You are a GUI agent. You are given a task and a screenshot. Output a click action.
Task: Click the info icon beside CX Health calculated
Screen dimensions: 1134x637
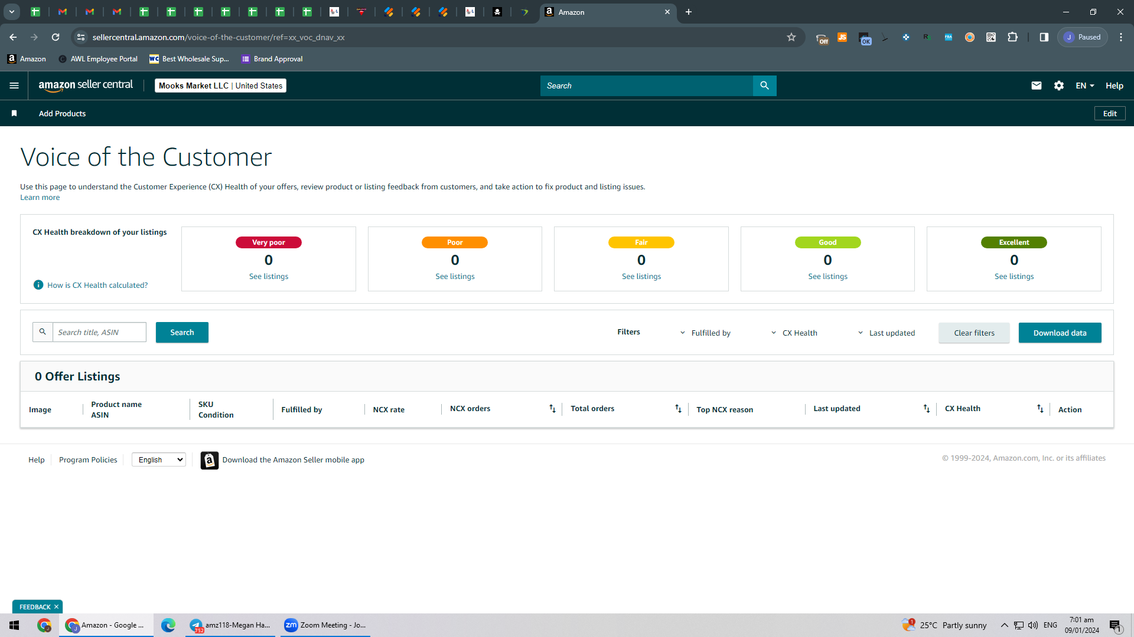pos(38,285)
